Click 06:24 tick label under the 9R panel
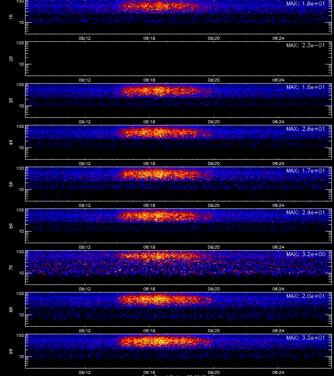Viewport: 334px width, 376px height. 278,372
